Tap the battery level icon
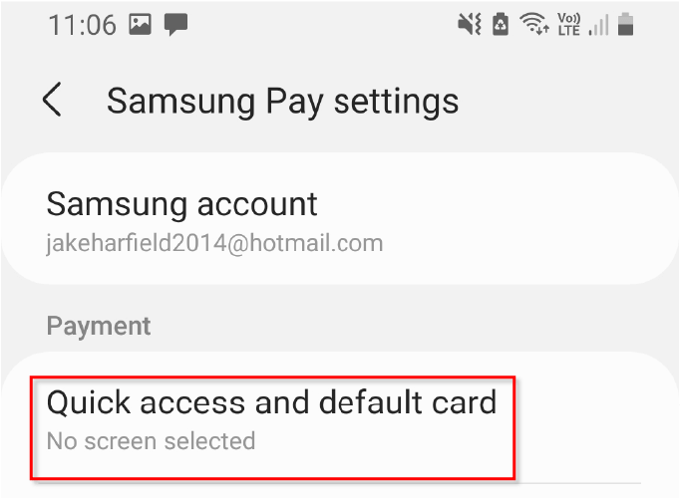This screenshot has height=499, width=680. [x=625, y=24]
